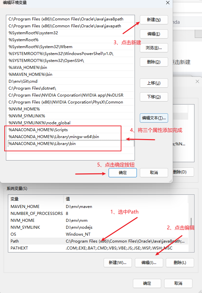This screenshot has width=202, height=293.
Task: Select the plain %SystemRoot% entry
Action: pyautogui.click(x=70, y=40)
